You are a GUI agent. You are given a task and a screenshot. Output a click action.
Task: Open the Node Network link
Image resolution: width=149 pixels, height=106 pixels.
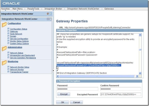coord(16,34)
